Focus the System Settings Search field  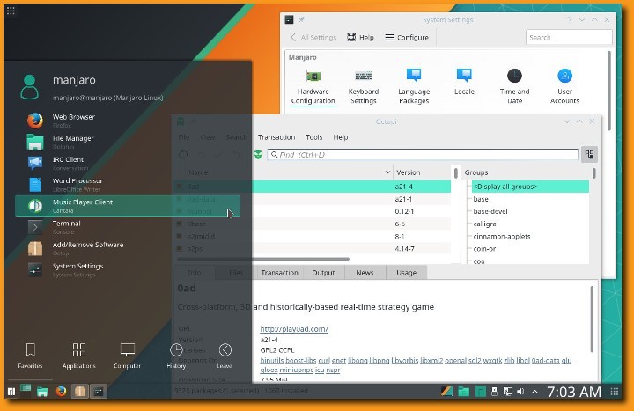tap(569, 37)
